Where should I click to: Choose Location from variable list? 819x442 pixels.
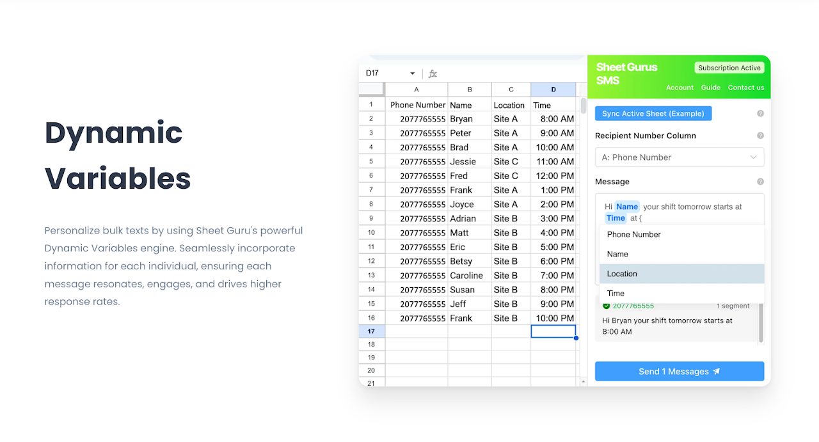tap(682, 274)
